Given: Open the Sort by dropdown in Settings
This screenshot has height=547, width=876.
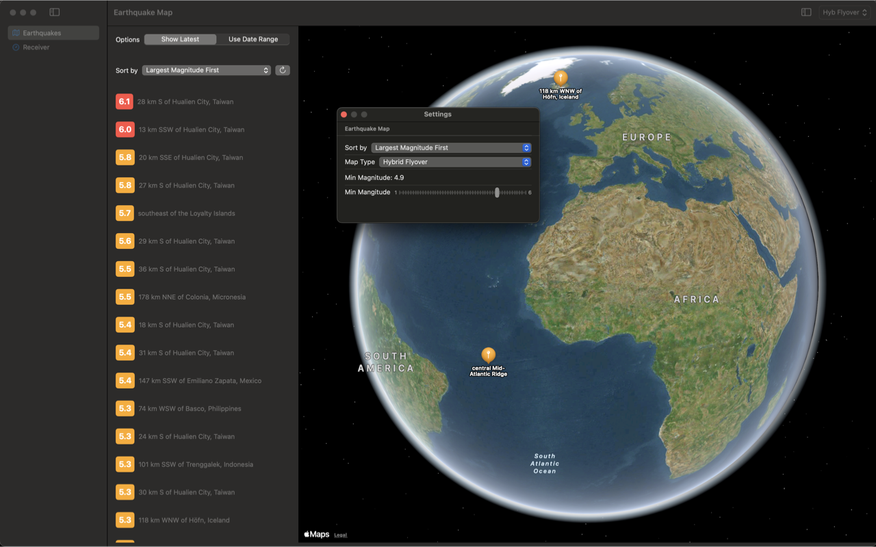Looking at the screenshot, I should pos(451,148).
